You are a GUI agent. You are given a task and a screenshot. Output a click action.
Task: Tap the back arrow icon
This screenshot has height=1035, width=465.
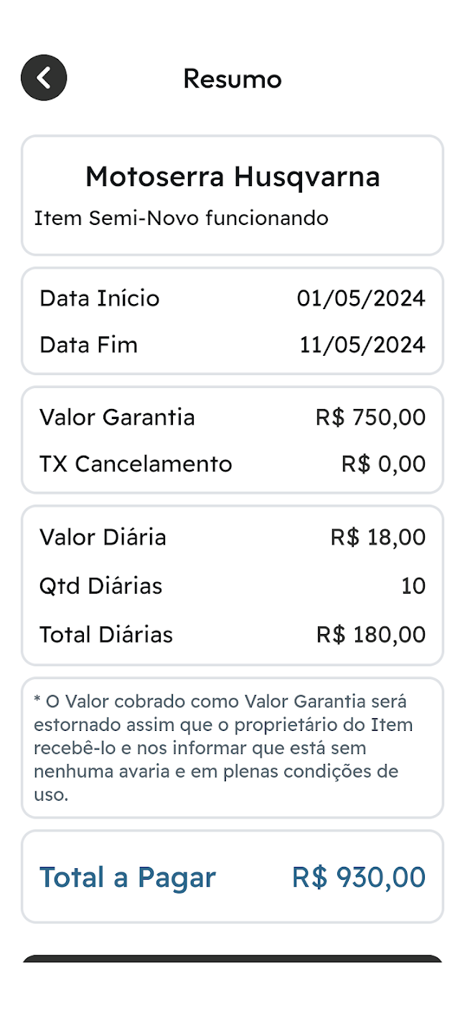coord(44,78)
